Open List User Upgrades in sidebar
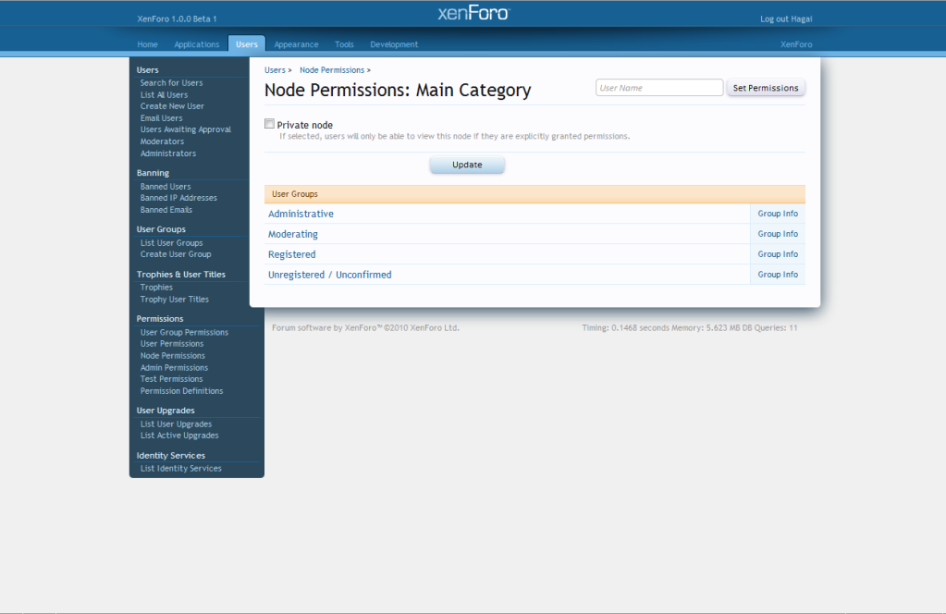 177,424
